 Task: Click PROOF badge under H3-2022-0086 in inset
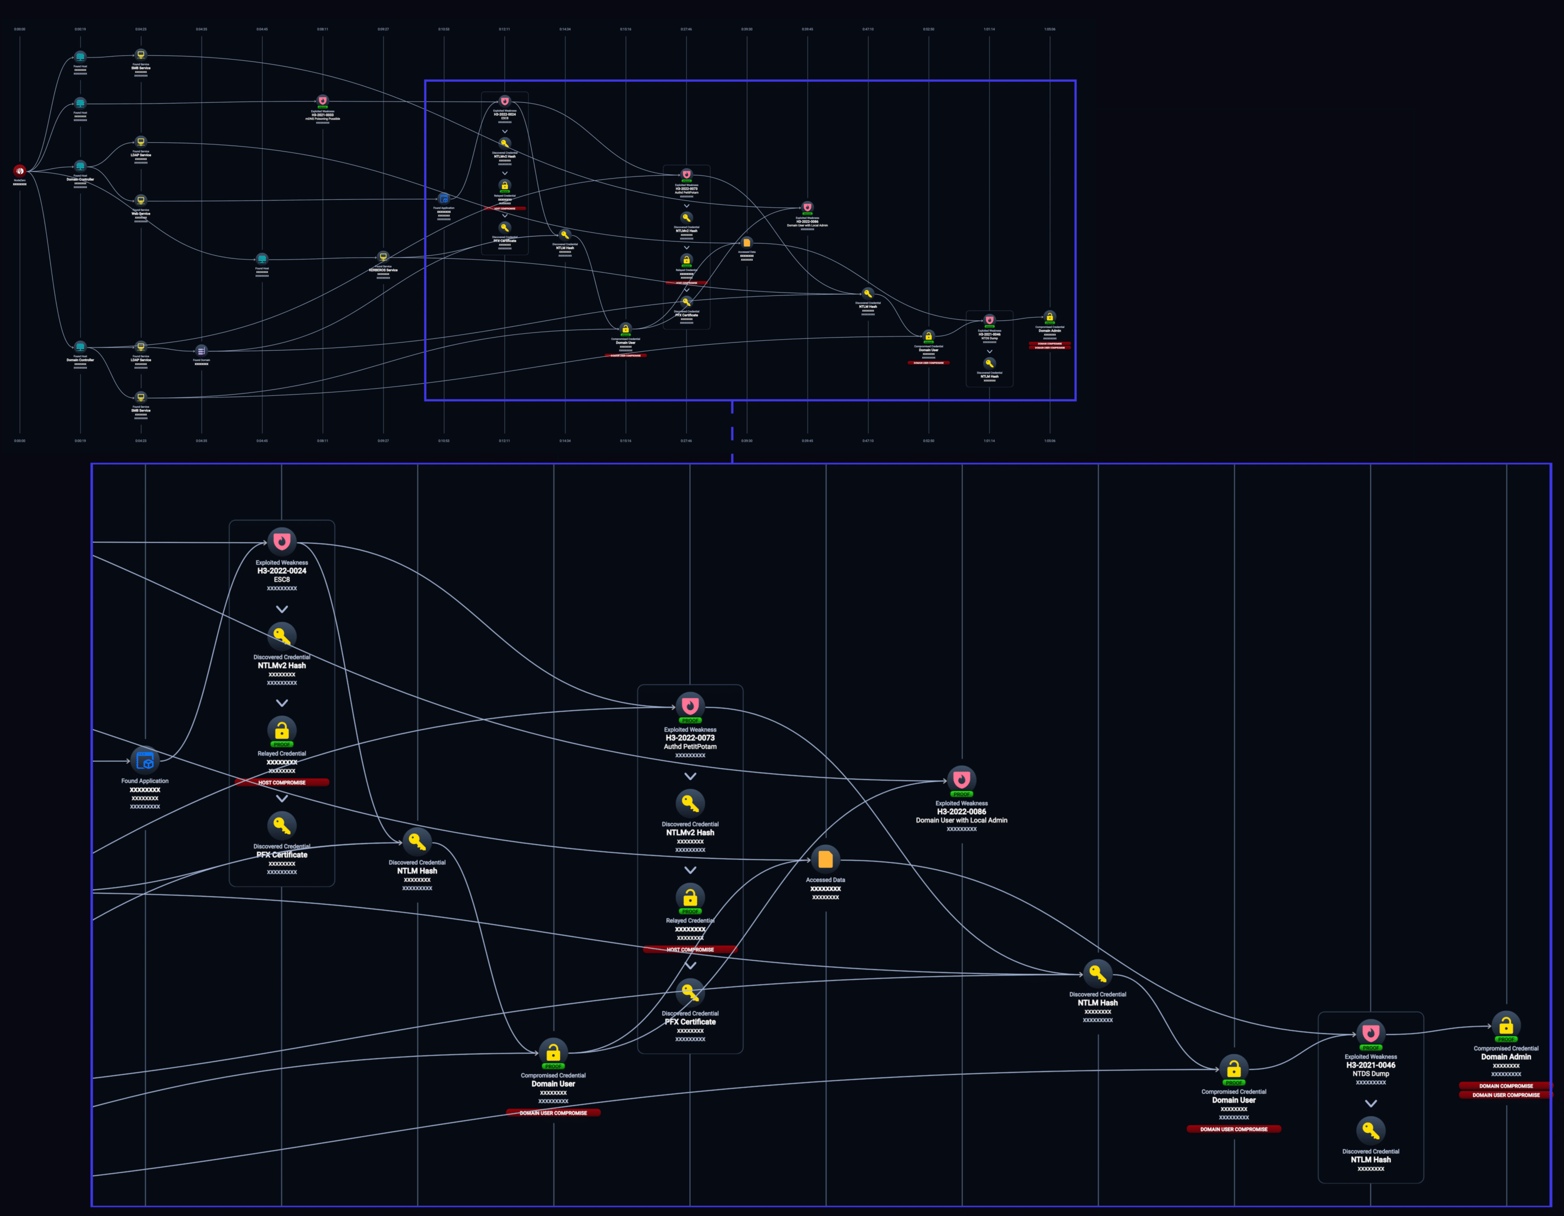(962, 794)
